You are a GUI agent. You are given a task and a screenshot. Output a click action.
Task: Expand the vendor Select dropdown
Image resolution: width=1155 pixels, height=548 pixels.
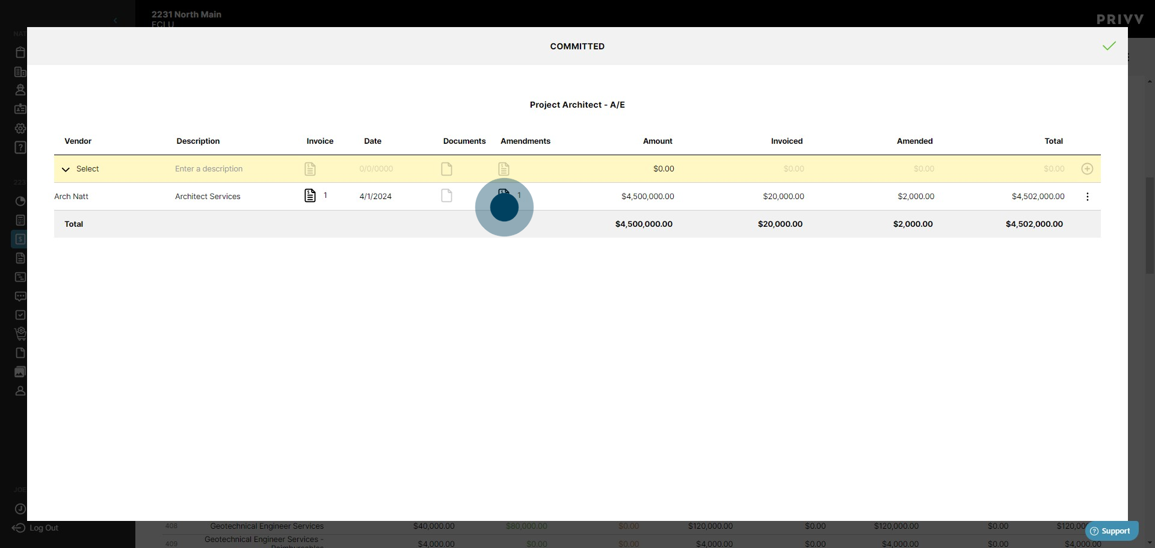pos(80,169)
